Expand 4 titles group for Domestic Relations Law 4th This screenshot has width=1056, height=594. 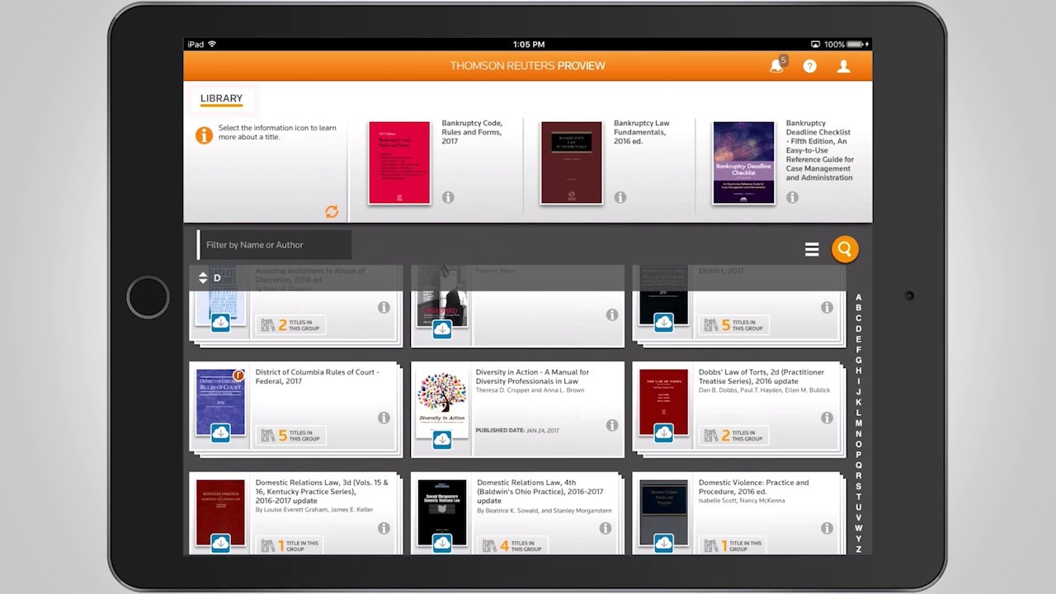pos(511,545)
